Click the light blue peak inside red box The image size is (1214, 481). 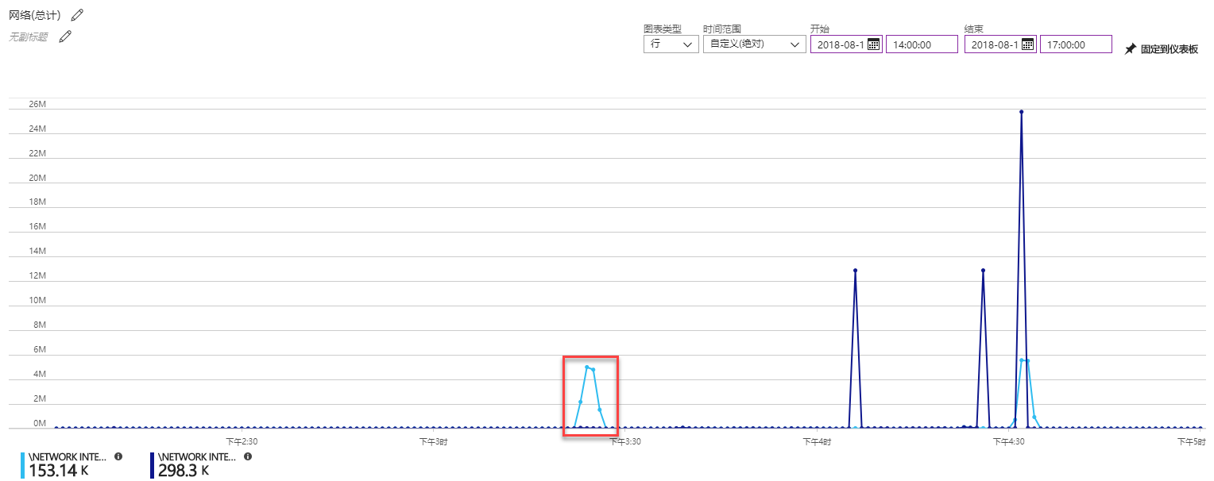tap(587, 367)
